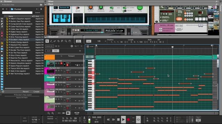
Task: Select the Pencil tool in sequencer toolbar
Action: 51,41
